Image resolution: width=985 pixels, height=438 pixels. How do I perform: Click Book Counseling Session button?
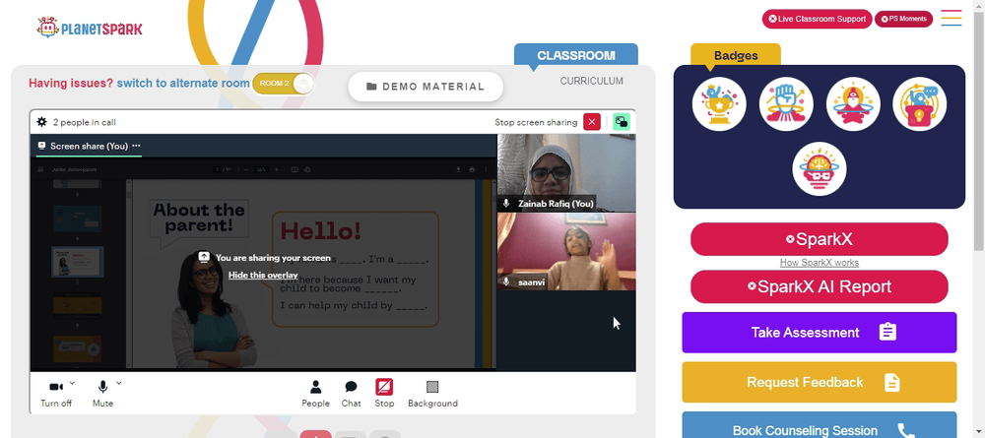(820, 427)
